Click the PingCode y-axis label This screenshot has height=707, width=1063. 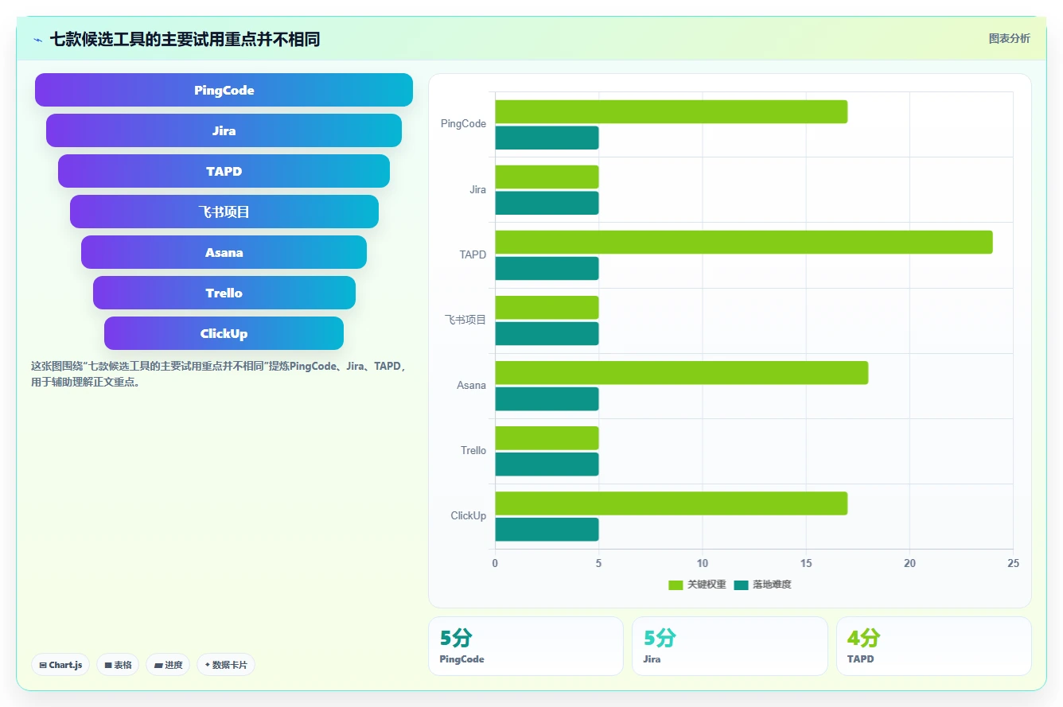[x=463, y=124]
